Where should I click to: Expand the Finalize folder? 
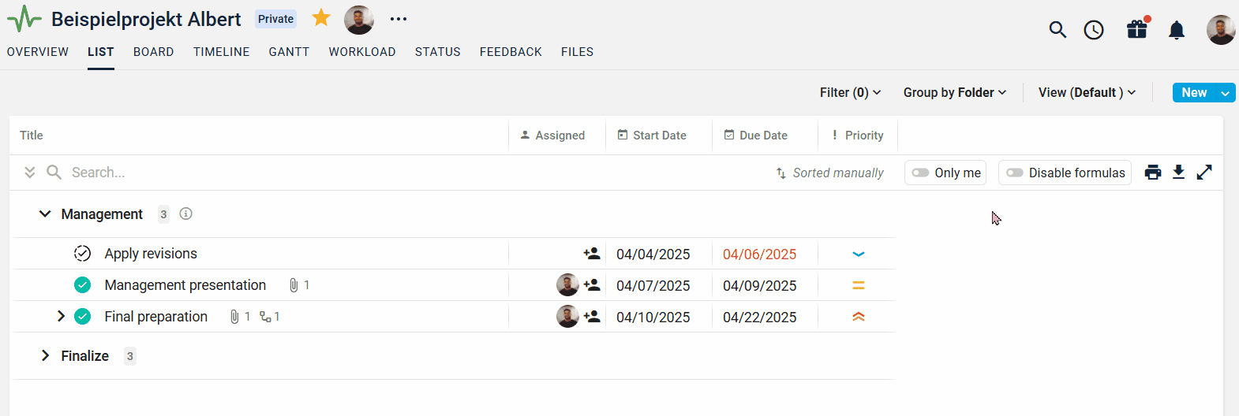point(46,356)
